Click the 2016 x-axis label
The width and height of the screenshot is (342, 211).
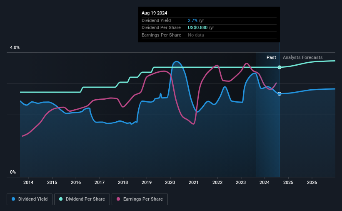tap(76, 182)
